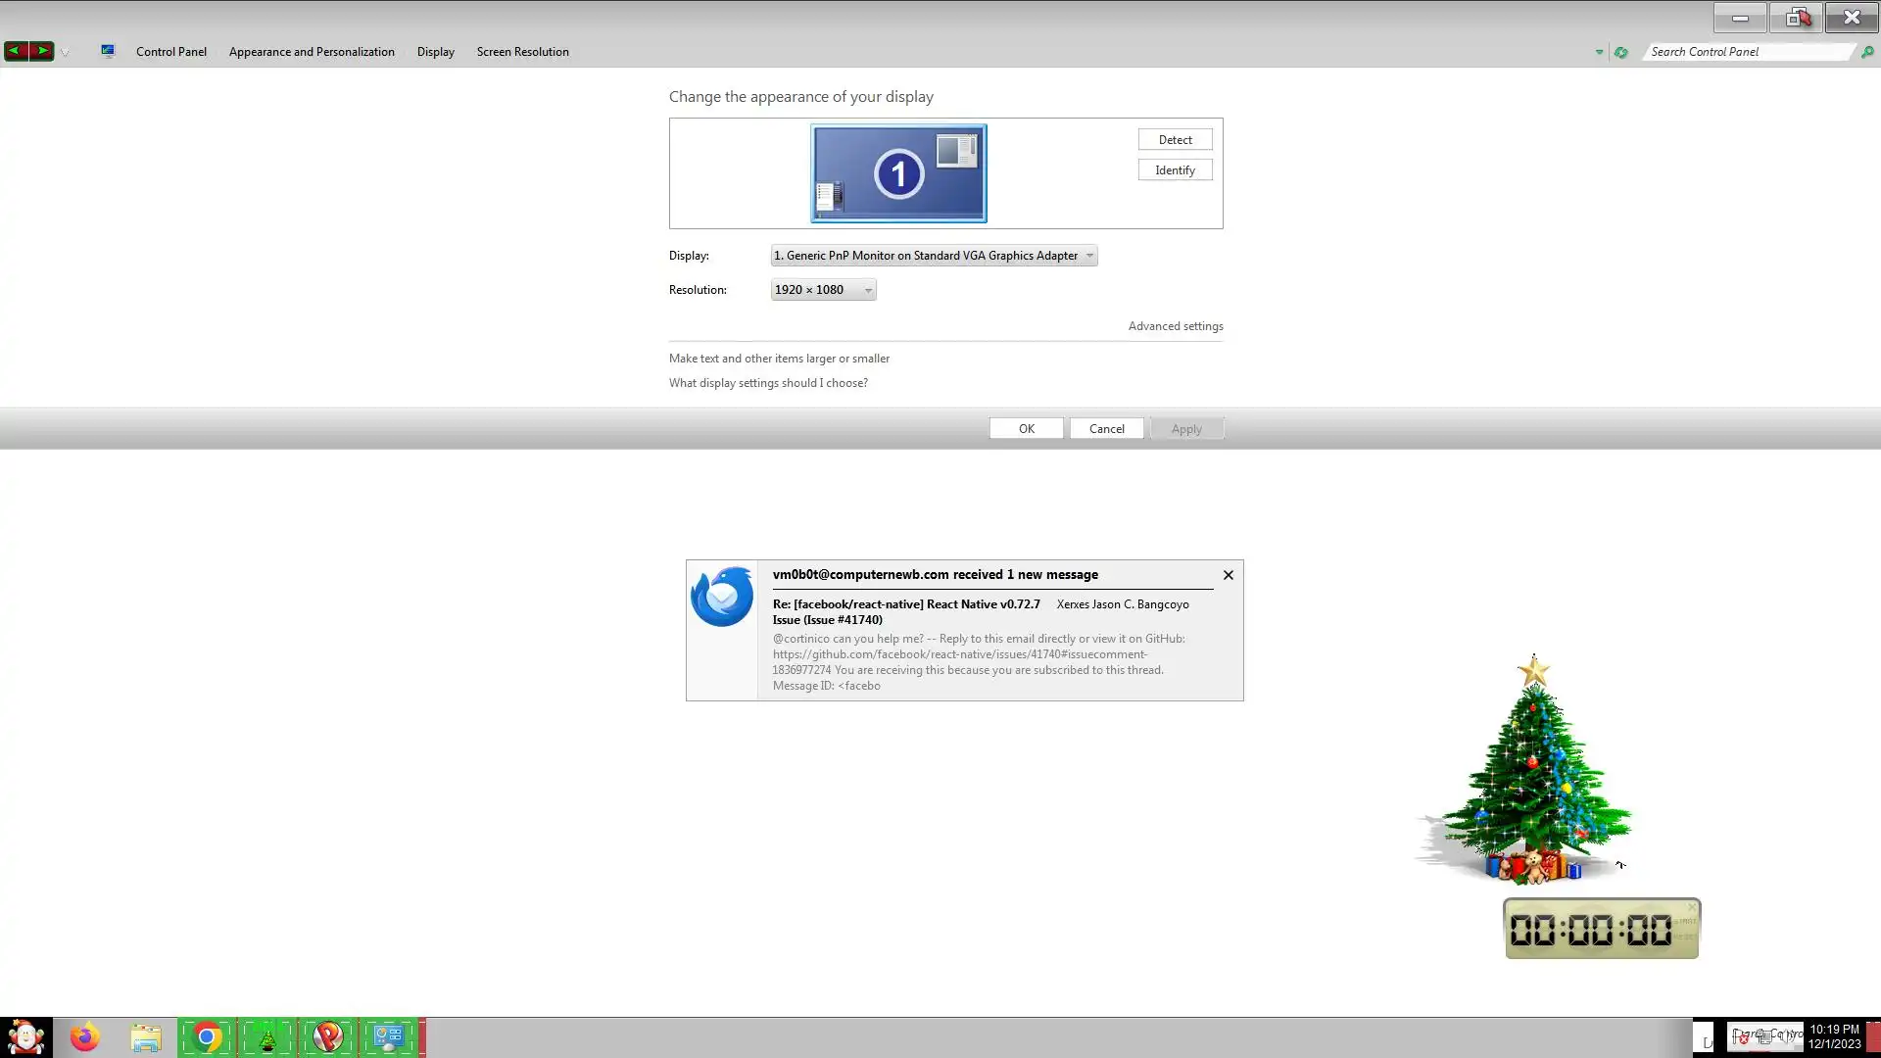The width and height of the screenshot is (1881, 1058).
Task: Open the Resolution 1920 × 1080 dropdown
Action: 823,290
